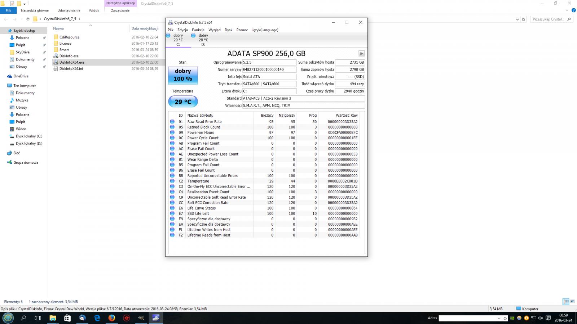Open the CdiResource folder
577x324 pixels.
coord(69,37)
